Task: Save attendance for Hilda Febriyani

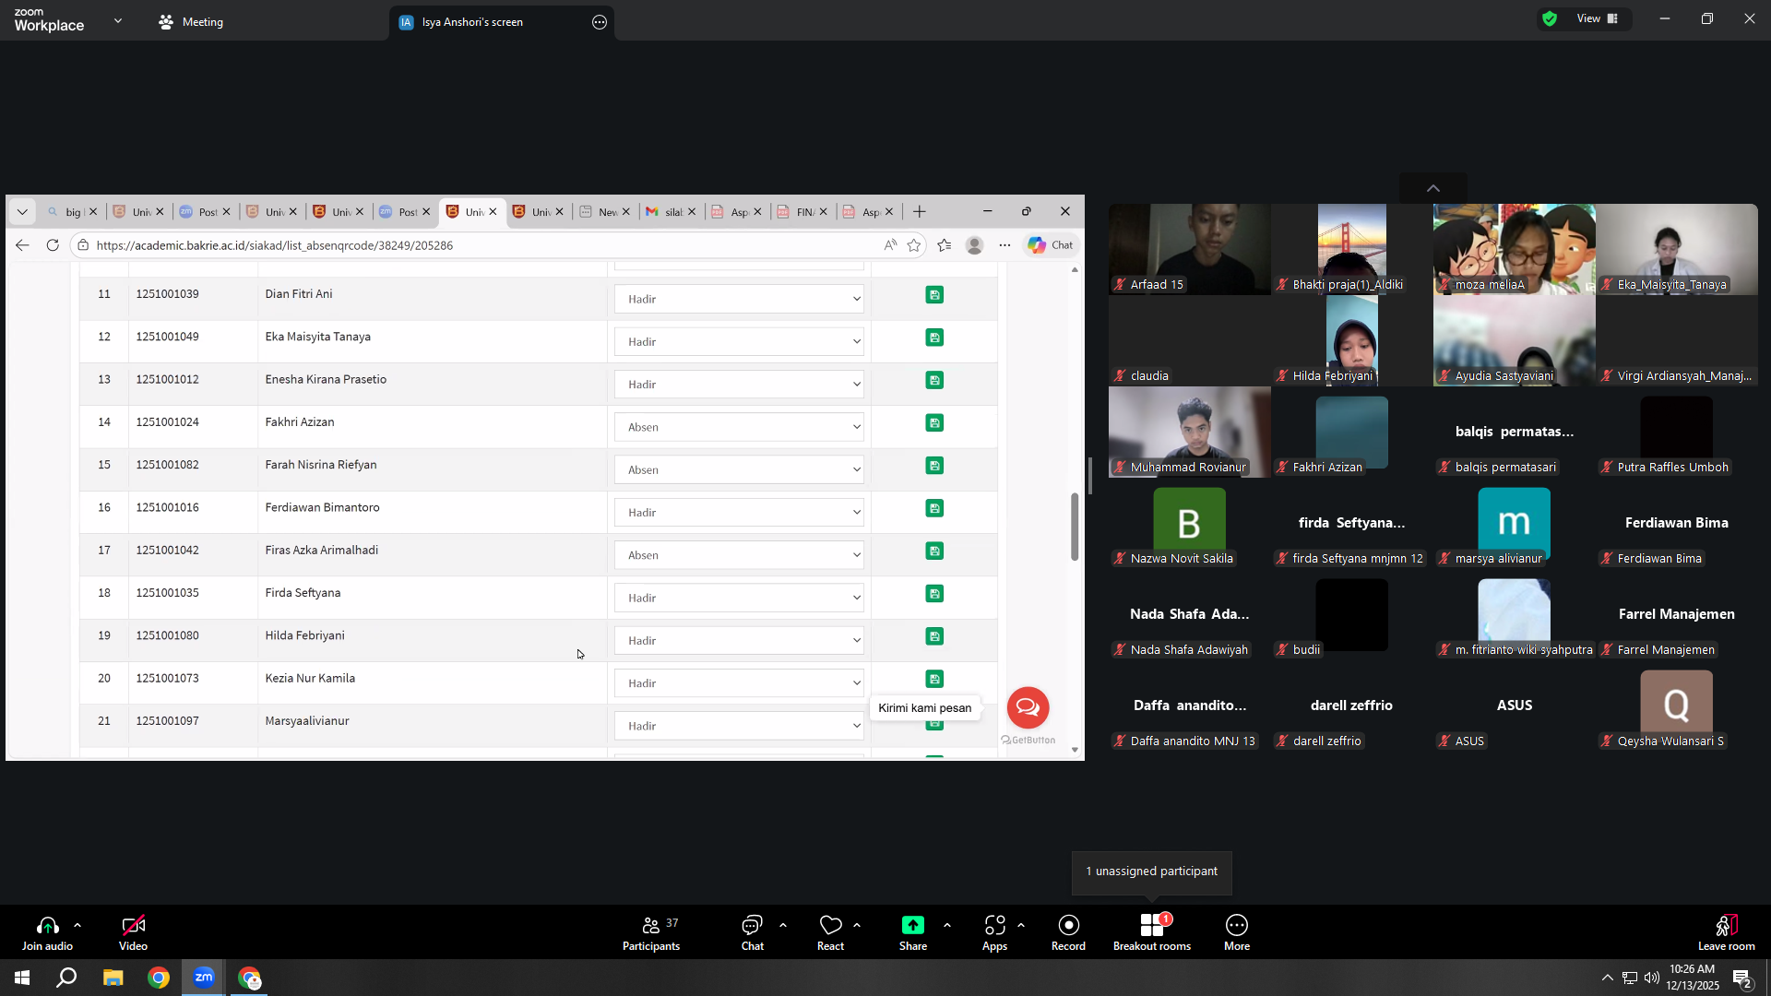Action: (x=934, y=636)
